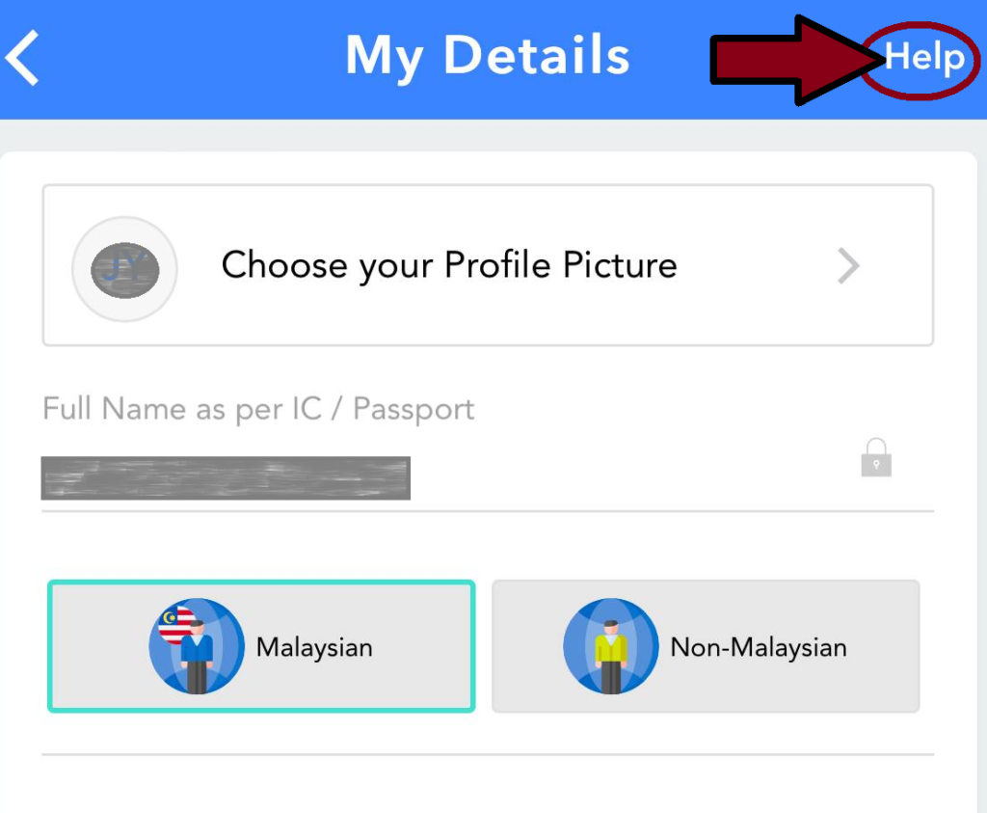Click the Choose your Profile Picture text
This screenshot has height=813, width=987.
point(449,265)
